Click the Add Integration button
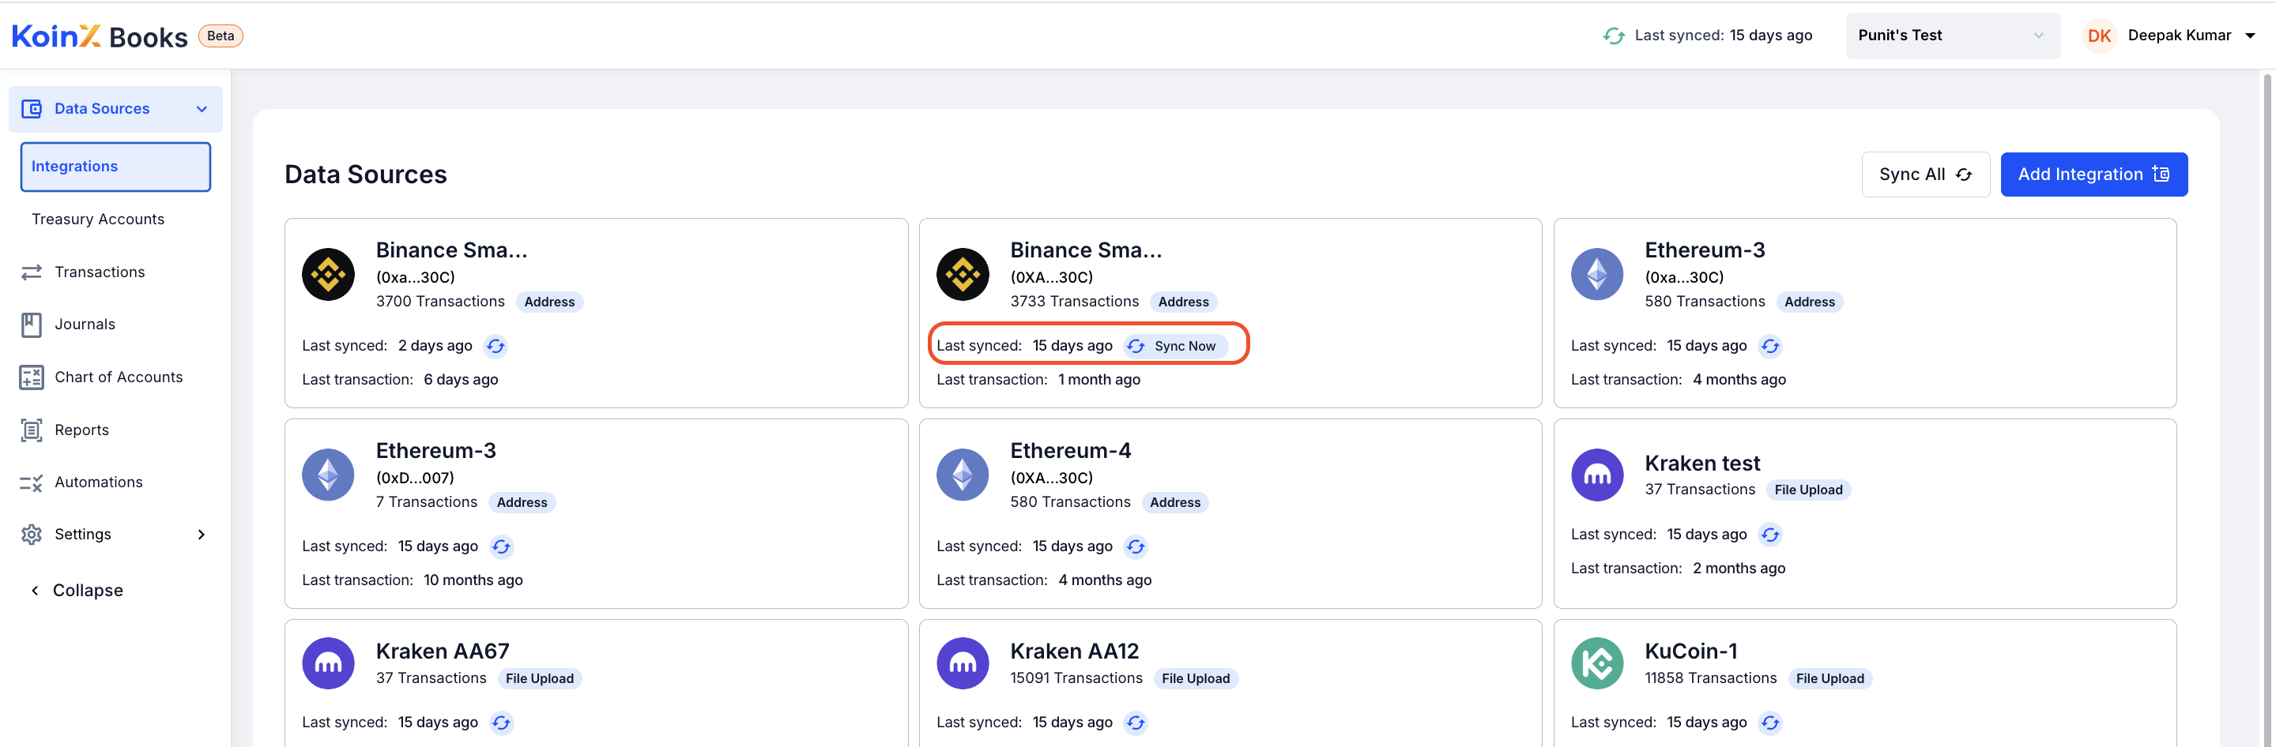The width and height of the screenshot is (2276, 747). pos(2093,174)
